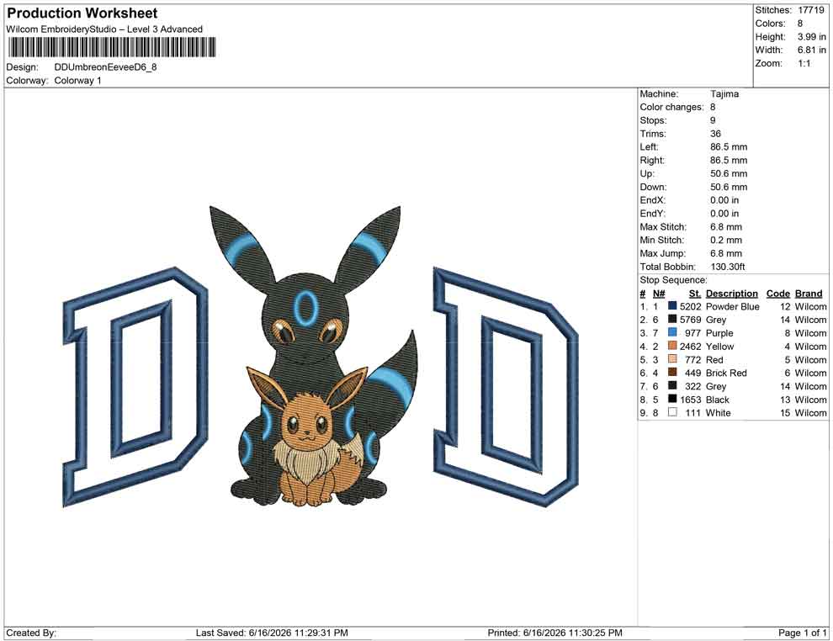This screenshot has height=641, width=833.
Task: Click the Stops value 9
Action: point(713,120)
